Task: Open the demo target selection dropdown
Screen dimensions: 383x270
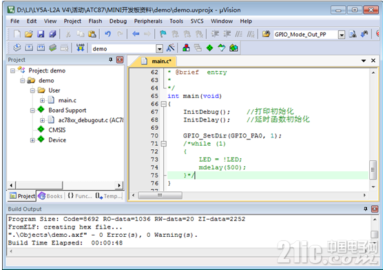Action: click(160, 49)
